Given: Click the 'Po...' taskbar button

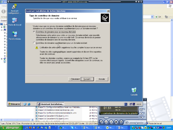Looking at the screenshot, I should coord(86,128).
